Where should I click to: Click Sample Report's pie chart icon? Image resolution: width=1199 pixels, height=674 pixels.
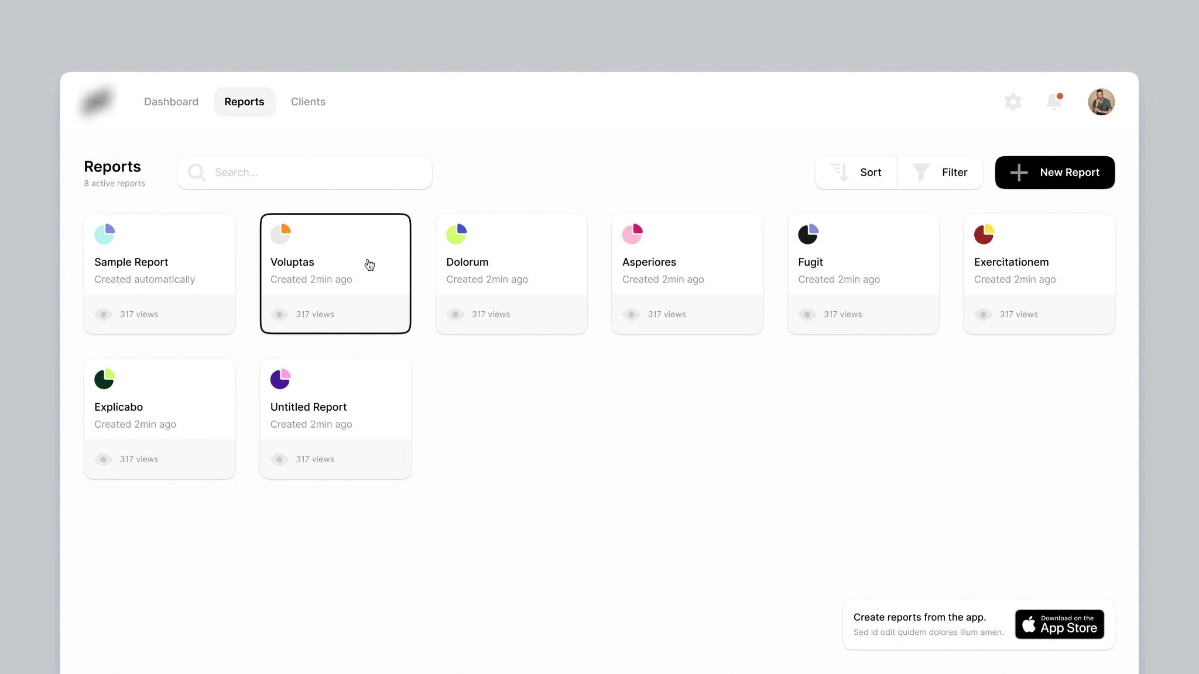[x=105, y=234]
